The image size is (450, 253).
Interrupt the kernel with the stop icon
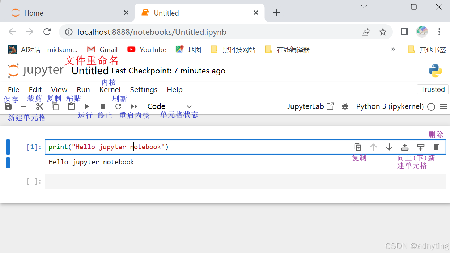click(103, 106)
